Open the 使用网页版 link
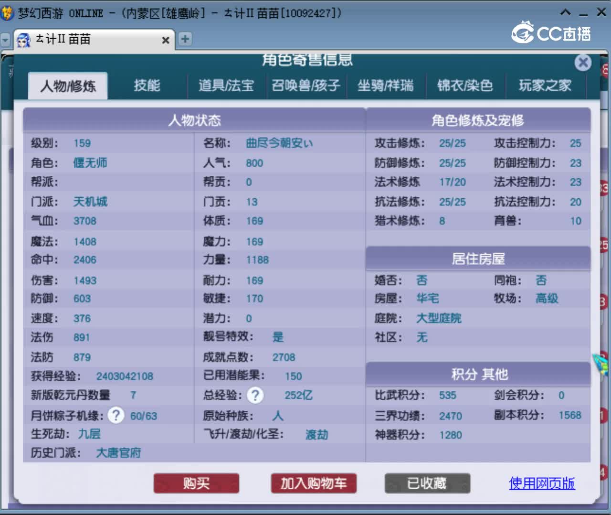 pyautogui.click(x=542, y=483)
